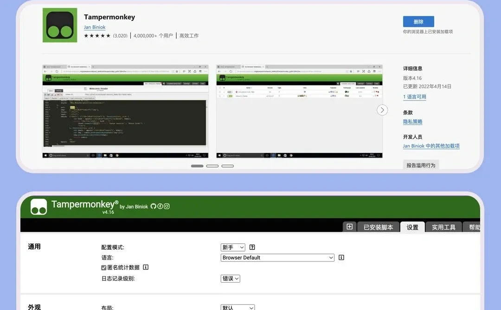501x310 pixels.
Task: Uncheck the 匿名统计数据 checkbox
Action: (x=103, y=267)
